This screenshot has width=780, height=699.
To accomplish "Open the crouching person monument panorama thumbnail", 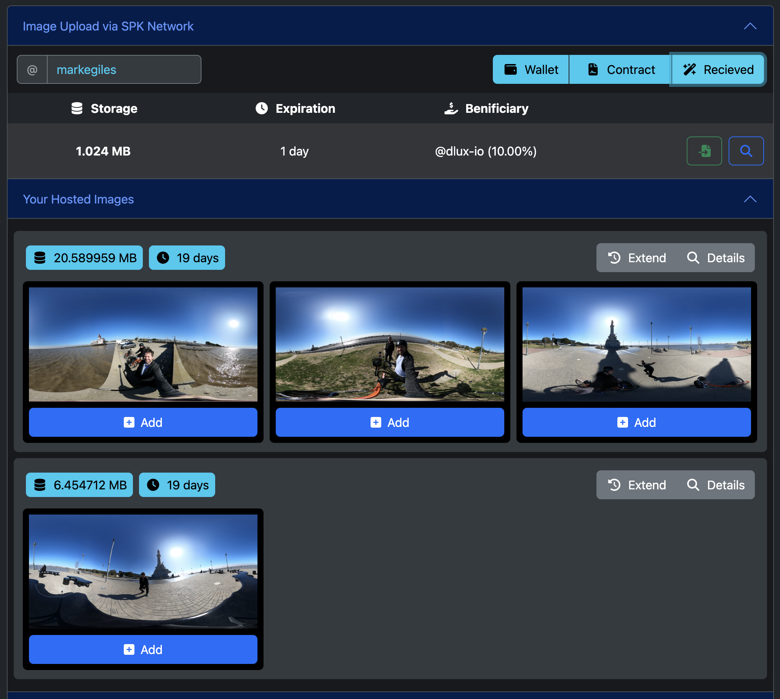I will (143, 571).
